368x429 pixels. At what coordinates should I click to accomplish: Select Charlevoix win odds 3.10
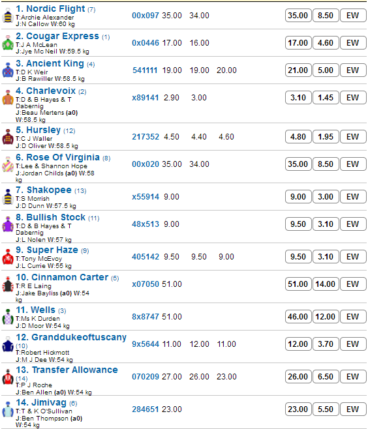pyautogui.click(x=298, y=98)
